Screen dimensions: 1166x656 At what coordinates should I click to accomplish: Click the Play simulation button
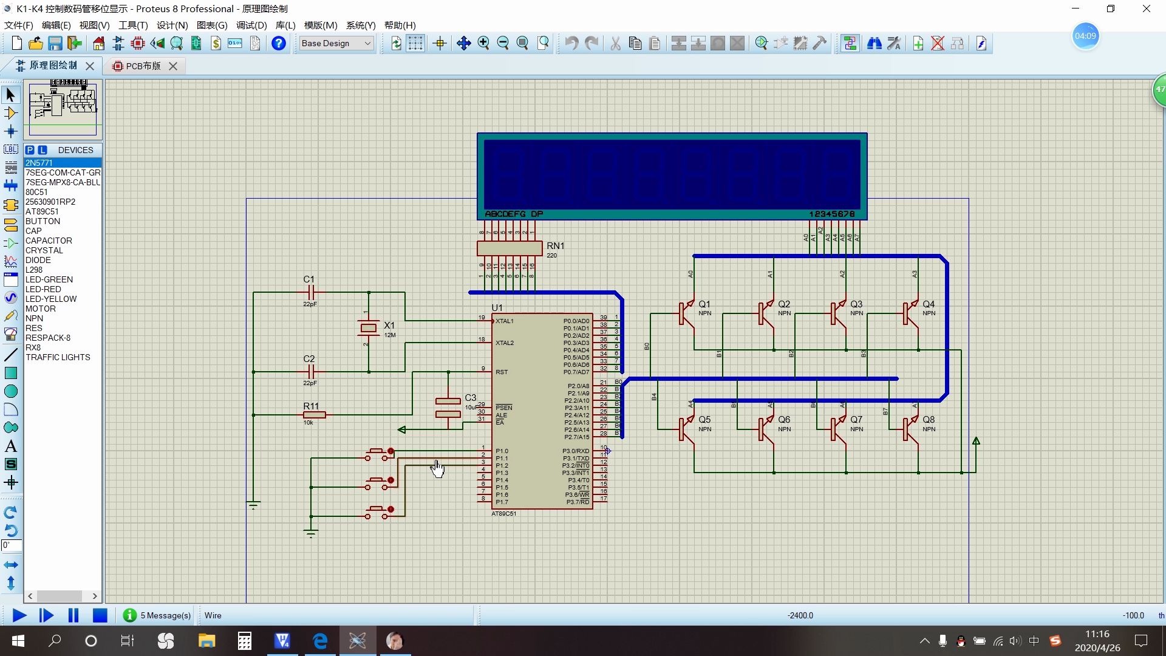point(18,615)
